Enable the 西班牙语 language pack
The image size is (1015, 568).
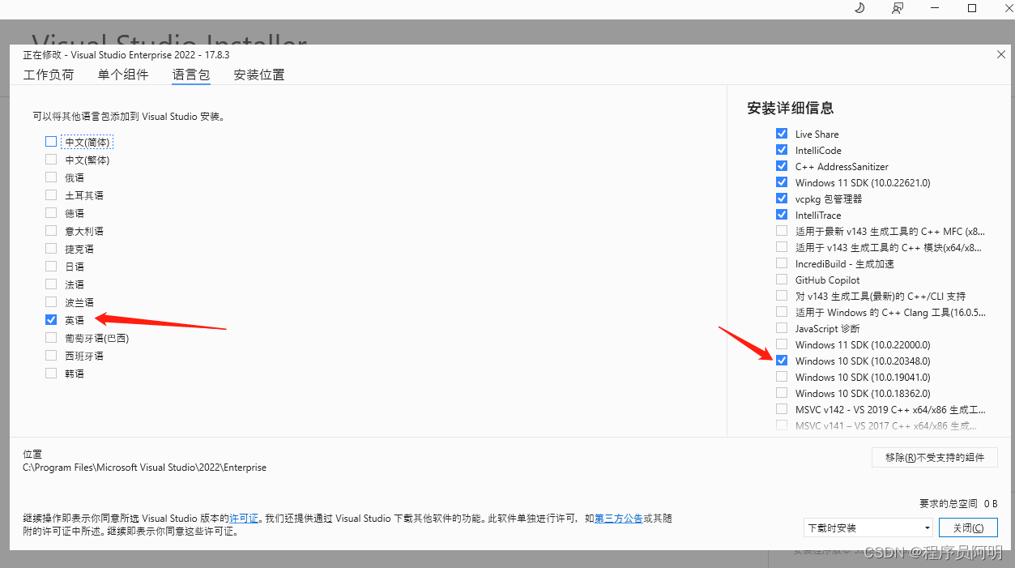point(51,356)
